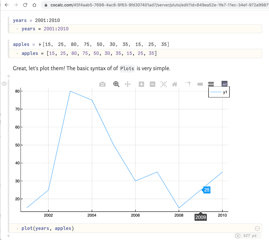
Task: Toggle spike lines in plot toolbar
Action: [188, 84]
